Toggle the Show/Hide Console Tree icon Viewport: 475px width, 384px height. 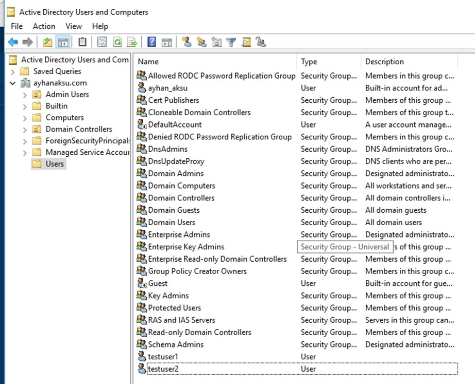(x=63, y=42)
